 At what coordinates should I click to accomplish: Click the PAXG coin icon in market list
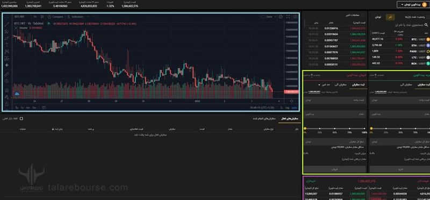[x=428, y=51]
